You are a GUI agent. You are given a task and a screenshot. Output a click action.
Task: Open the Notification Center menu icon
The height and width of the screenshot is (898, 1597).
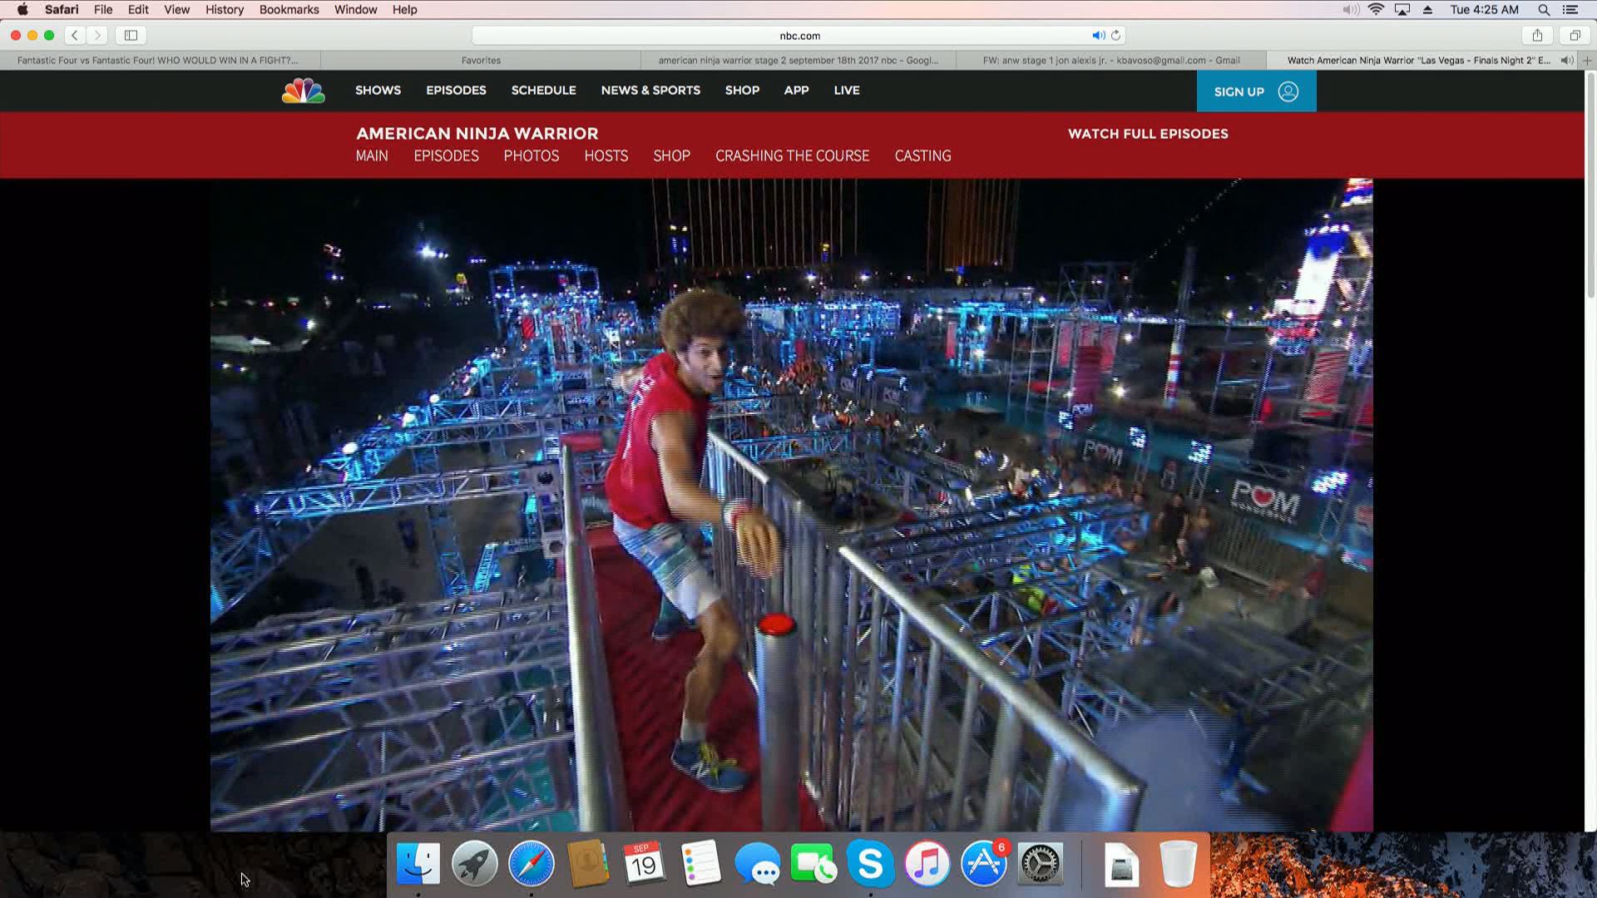coord(1570,10)
